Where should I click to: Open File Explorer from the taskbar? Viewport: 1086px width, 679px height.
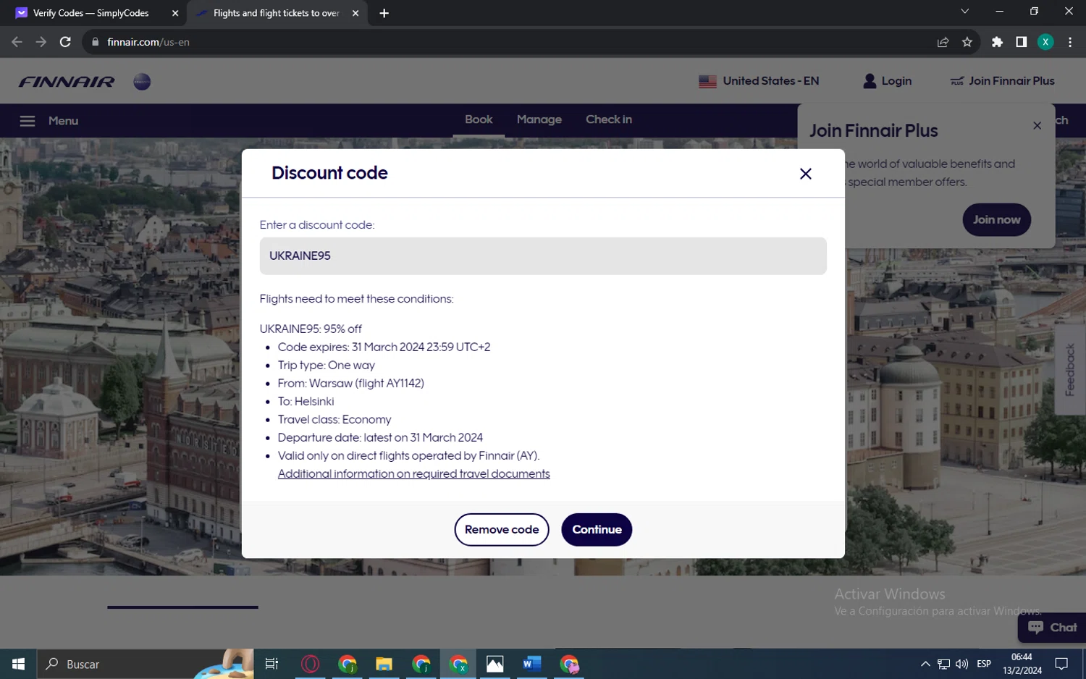(x=384, y=664)
